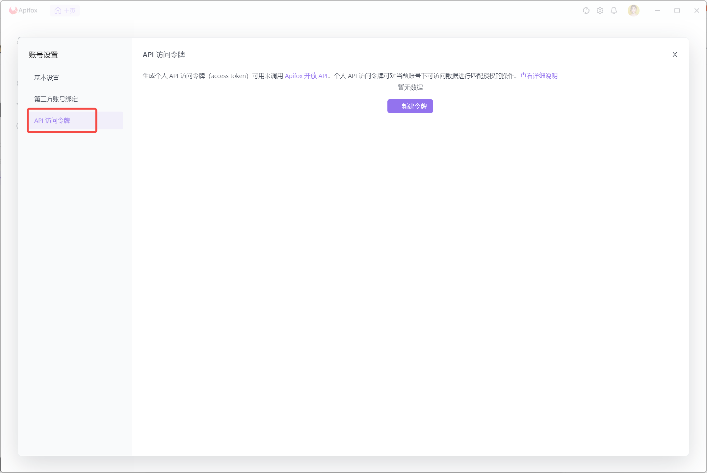
Task: Click the user avatar picture
Action: [633, 11]
